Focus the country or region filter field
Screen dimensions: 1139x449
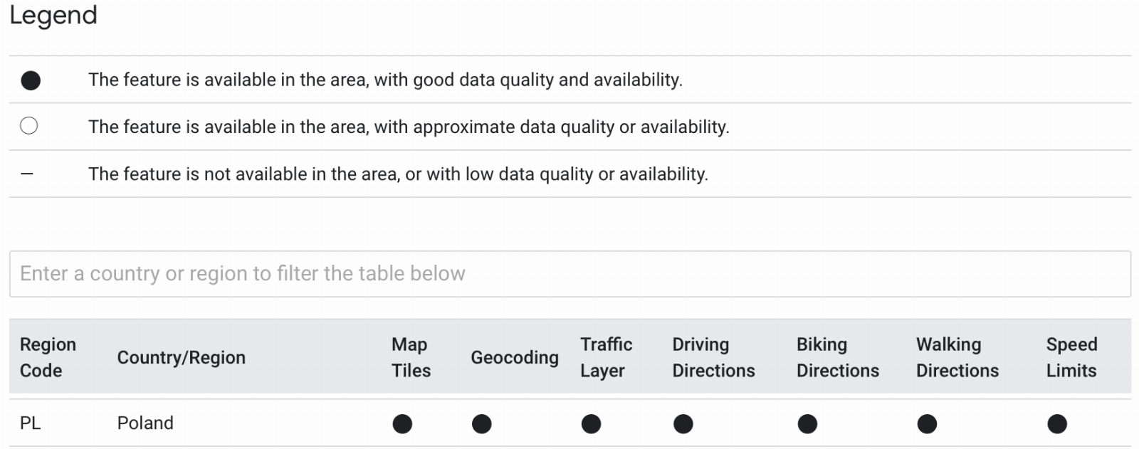(x=569, y=274)
